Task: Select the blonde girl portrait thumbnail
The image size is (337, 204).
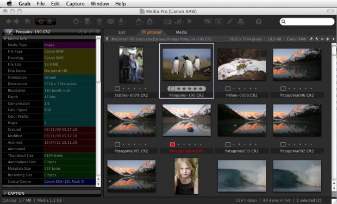Action: pyautogui.click(x=186, y=176)
